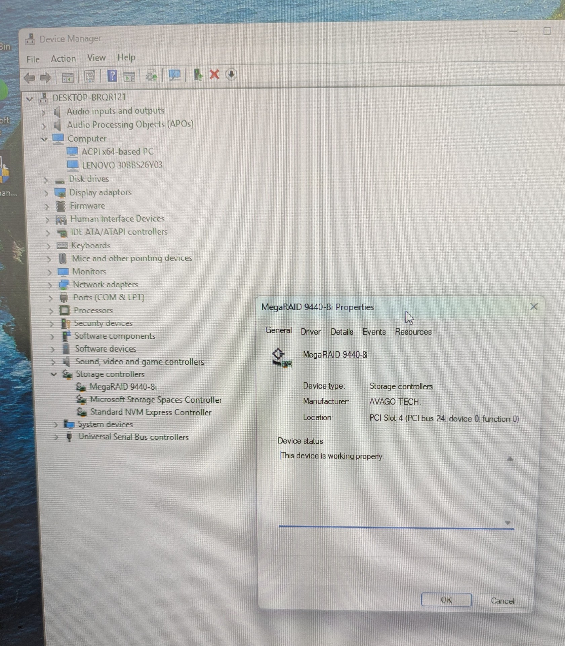Expand the Disk drives category
Viewport: 565px width, 646px height.
coord(46,180)
